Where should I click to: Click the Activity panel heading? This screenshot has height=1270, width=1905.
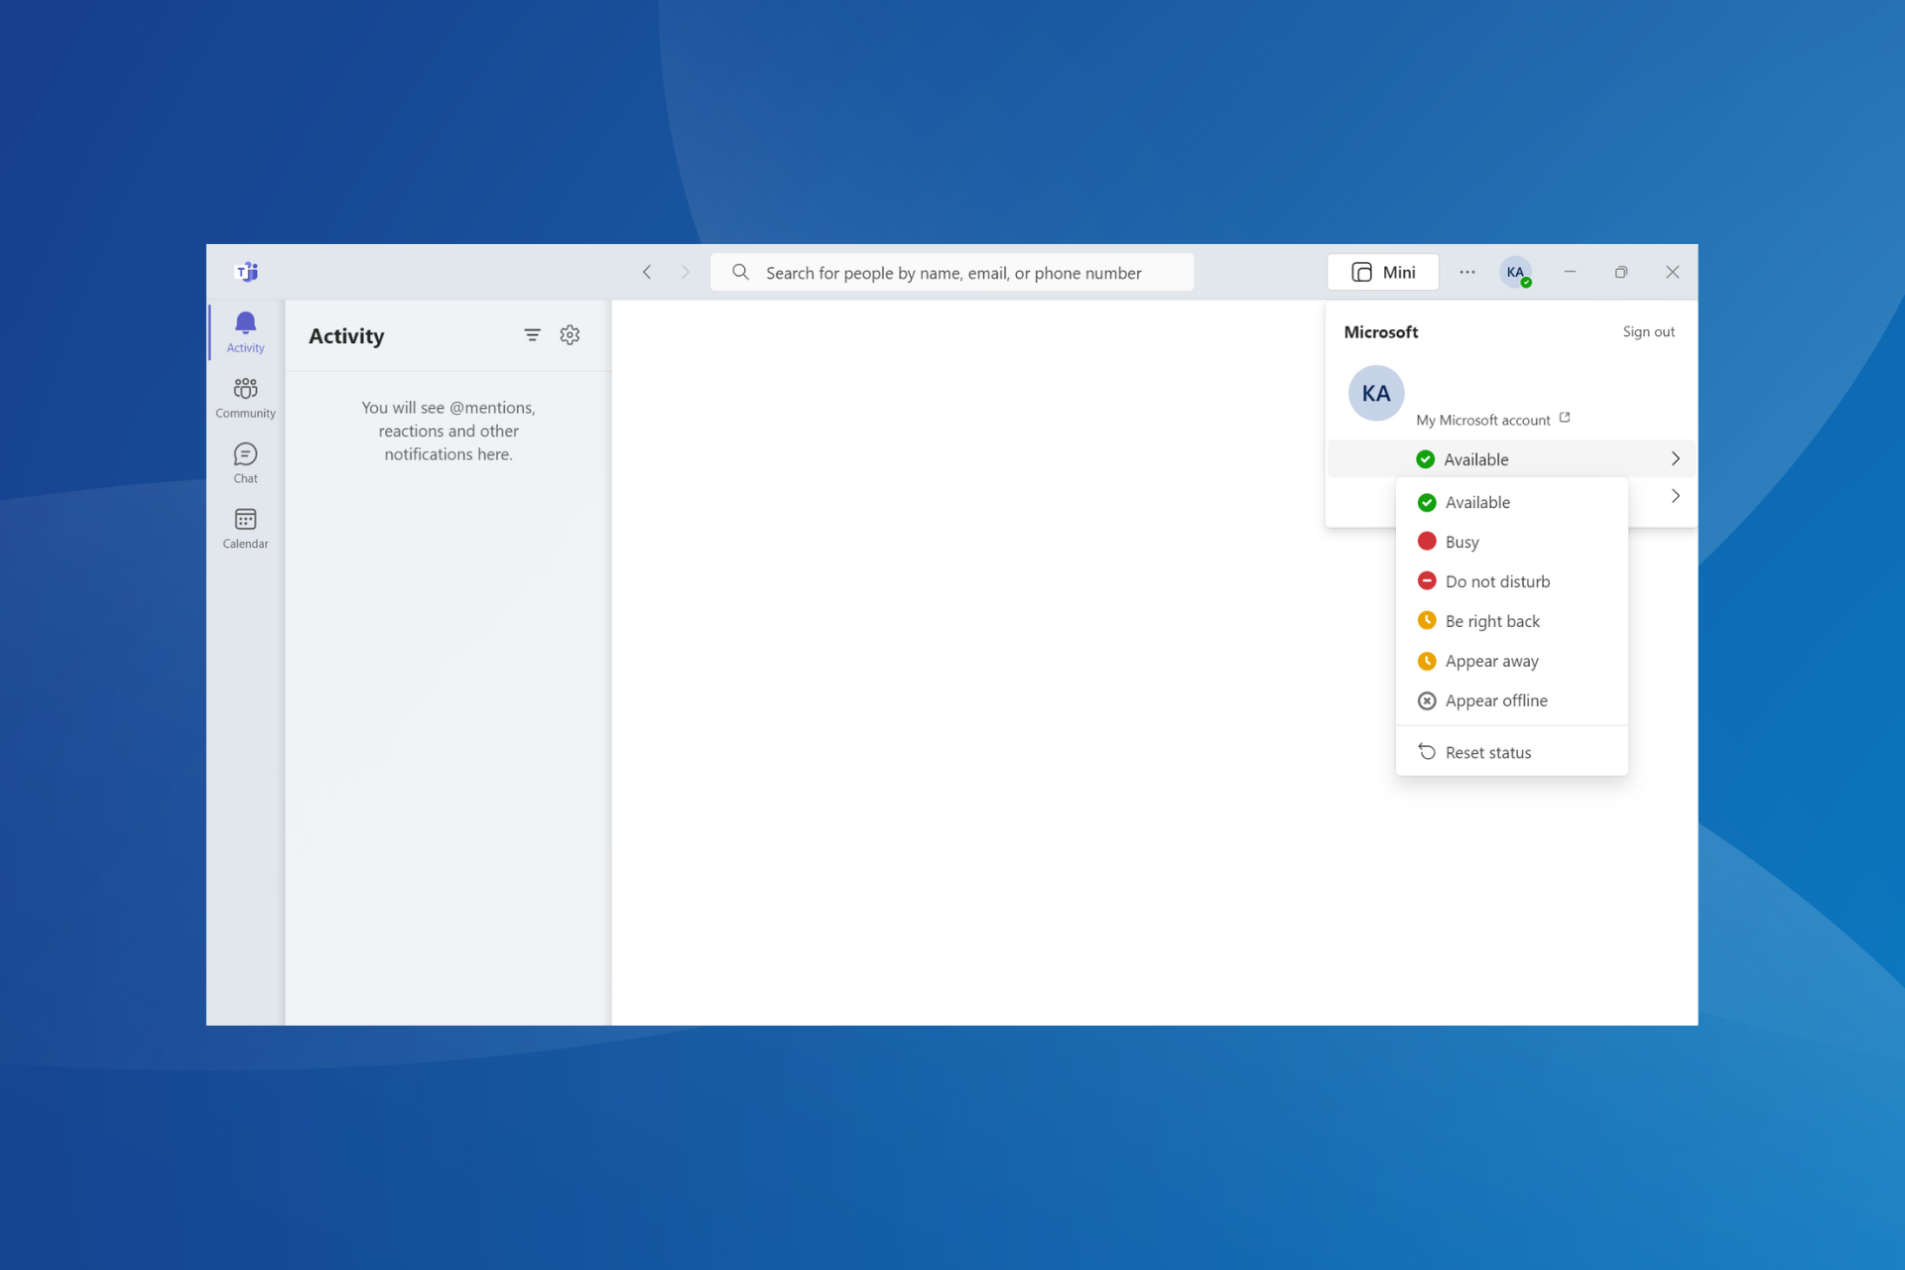click(x=346, y=335)
